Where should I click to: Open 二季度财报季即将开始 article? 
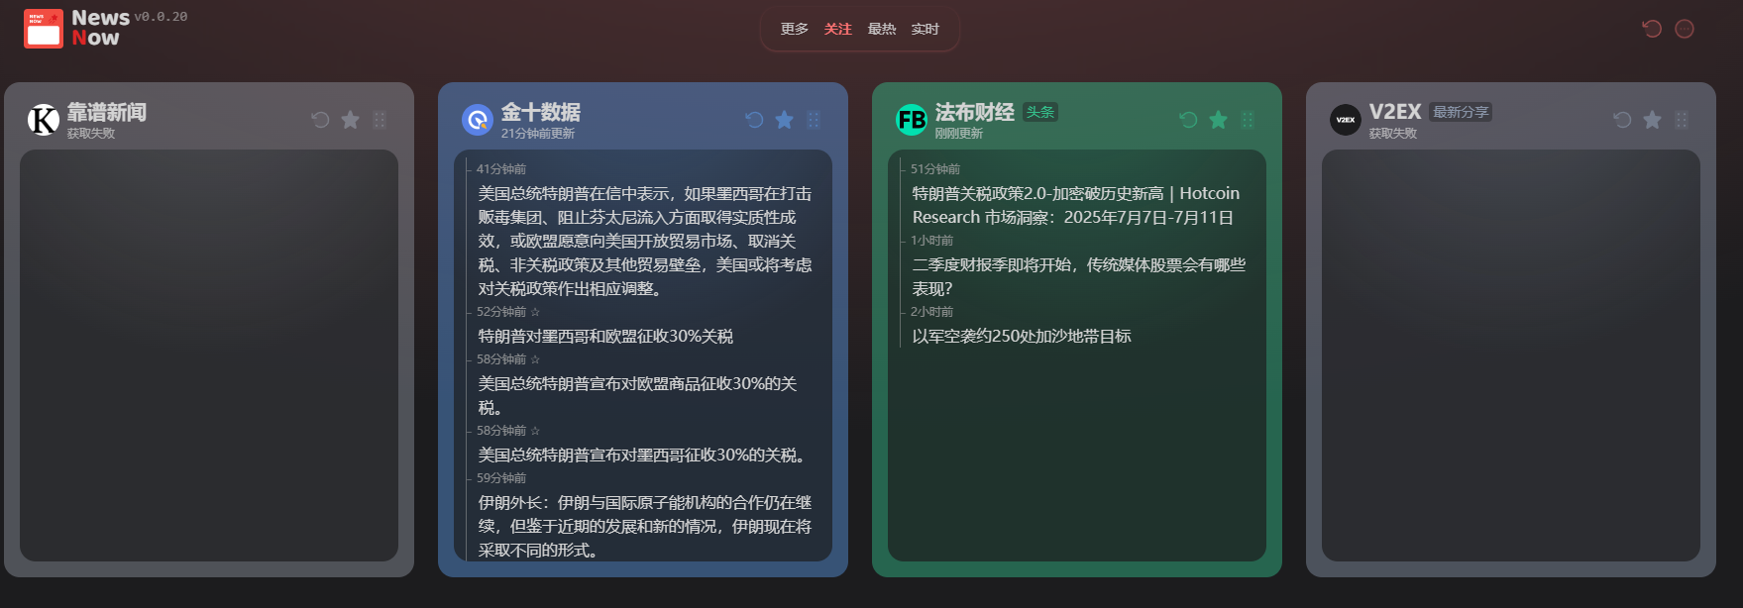point(1079,276)
